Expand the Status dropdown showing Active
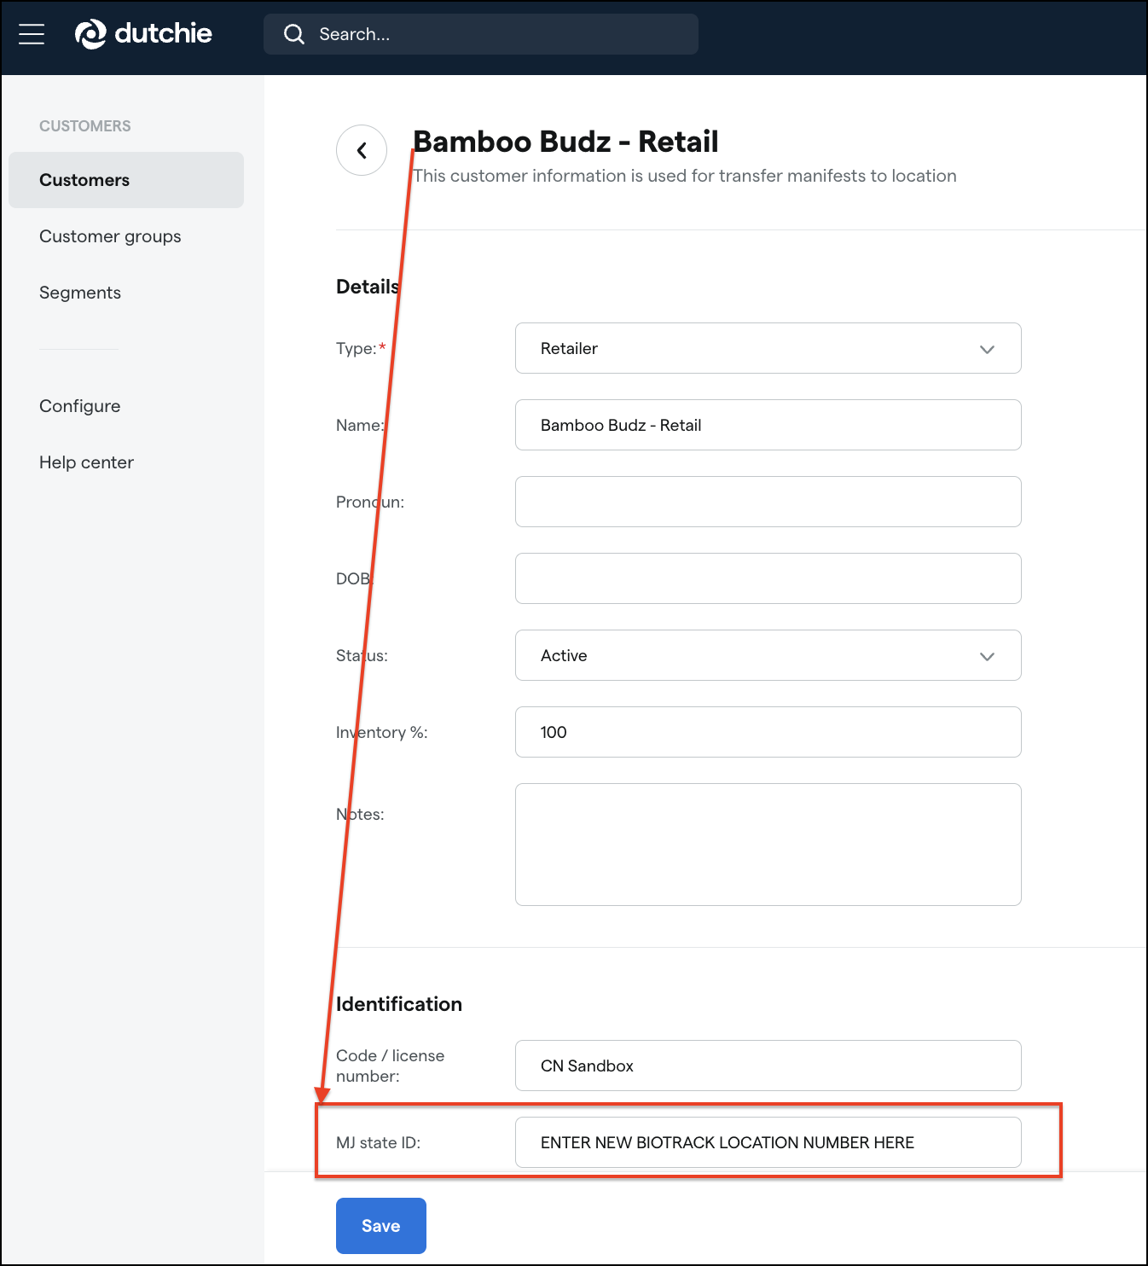 [x=768, y=655]
